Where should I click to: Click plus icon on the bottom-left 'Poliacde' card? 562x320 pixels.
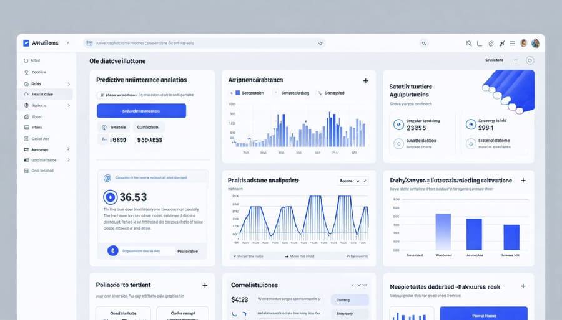[205, 285]
